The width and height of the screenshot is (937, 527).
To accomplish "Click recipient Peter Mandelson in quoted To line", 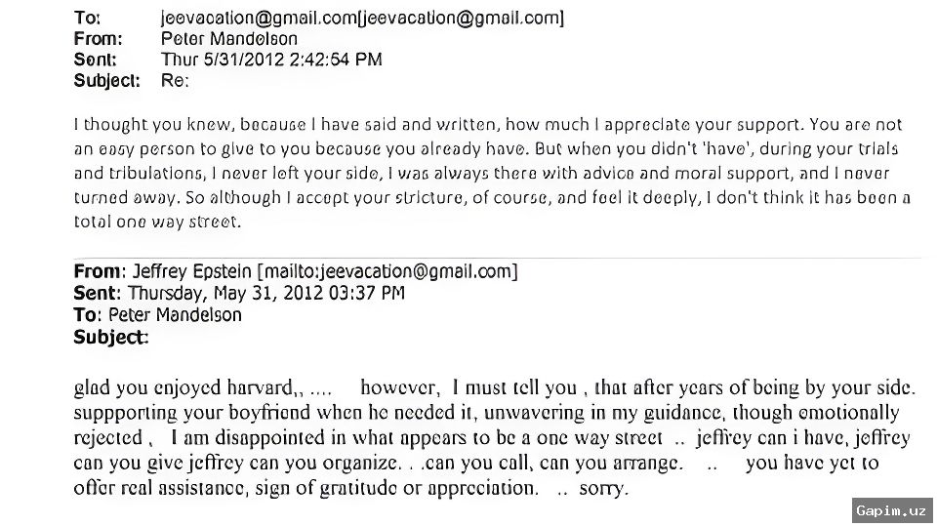I will pyautogui.click(x=175, y=314).
